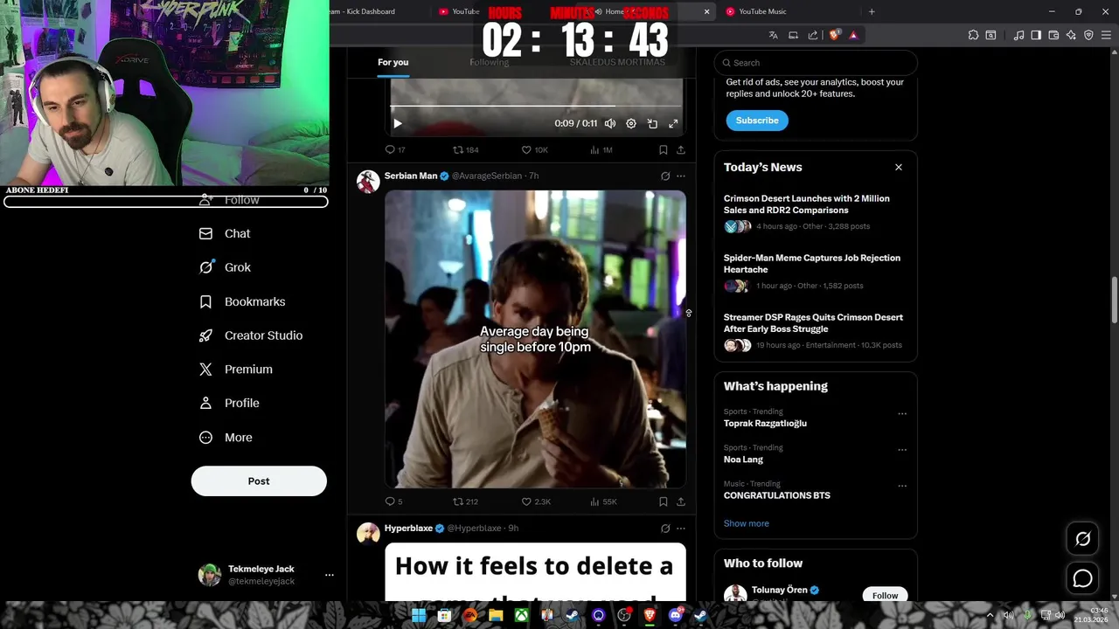Open options for Toprak Razgatlıoğlu trend
The image size is (1119, 629).
coord(902,414)
